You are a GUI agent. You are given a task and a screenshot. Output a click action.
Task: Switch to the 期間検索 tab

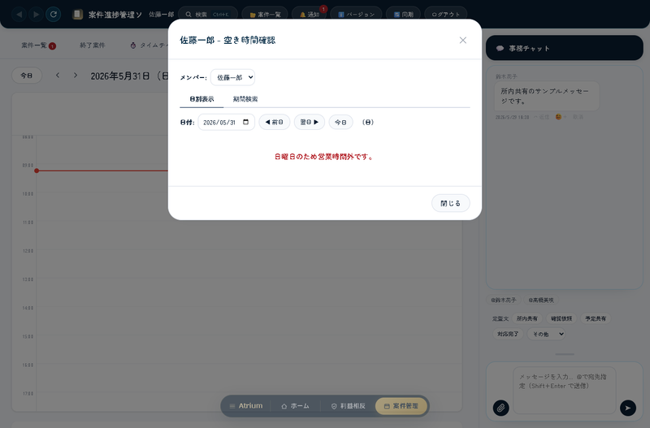(245, 99)
